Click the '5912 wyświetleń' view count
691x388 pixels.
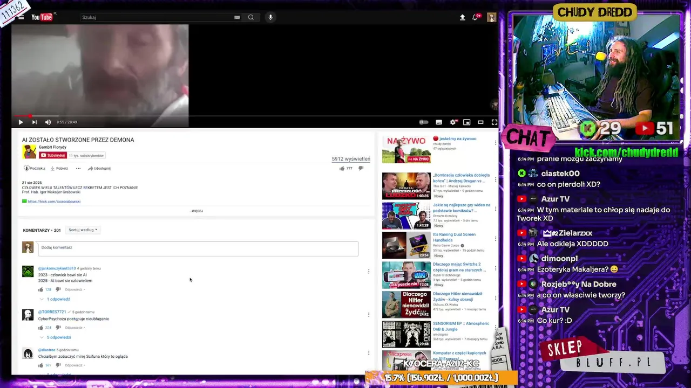[x=351, y=159]
